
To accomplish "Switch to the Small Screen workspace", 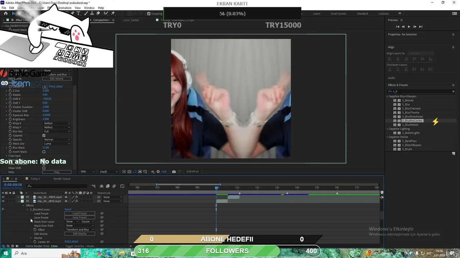I will point(339,14).
